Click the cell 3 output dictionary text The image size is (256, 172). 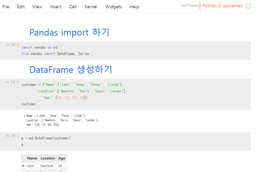tap(61, 120)
